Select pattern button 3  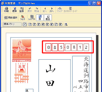[39, 25]
